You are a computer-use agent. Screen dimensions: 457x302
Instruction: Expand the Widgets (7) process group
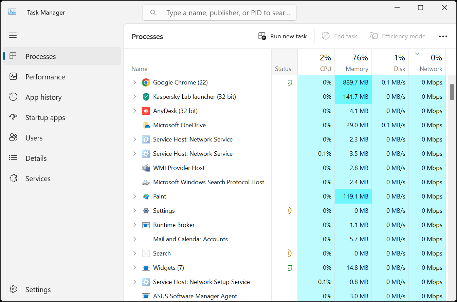coord(135,268)
